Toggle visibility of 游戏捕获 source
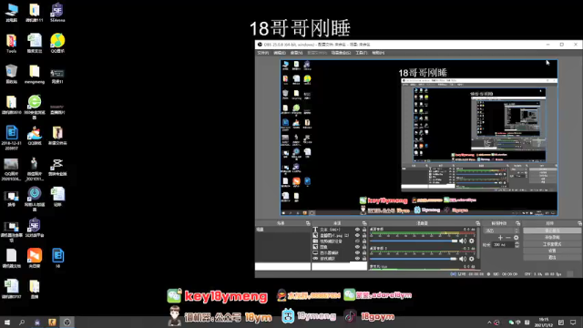Screen dimensions: 583x328 [357, 259]
